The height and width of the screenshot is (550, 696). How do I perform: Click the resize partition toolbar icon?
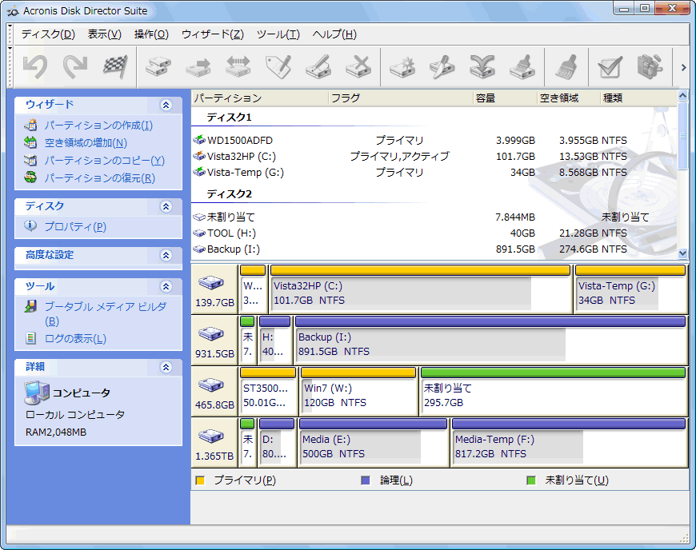click(x=238, y=67)
